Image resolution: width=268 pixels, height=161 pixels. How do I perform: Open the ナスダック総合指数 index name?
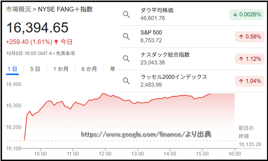click(165, 55)
